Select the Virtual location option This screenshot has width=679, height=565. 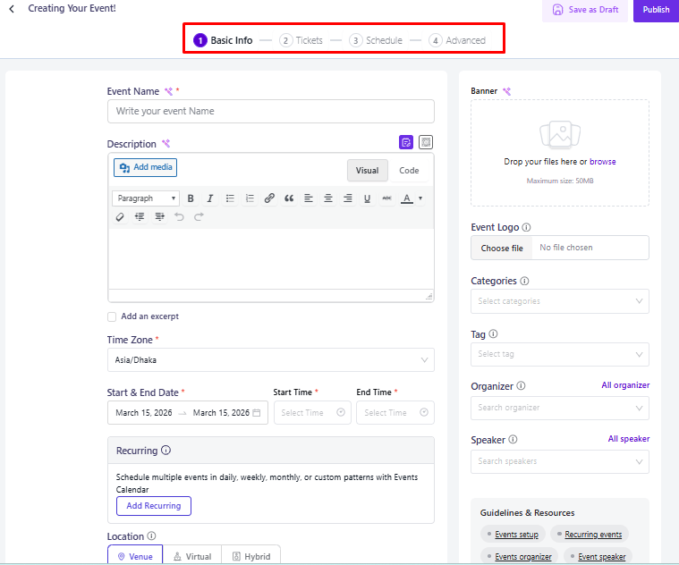pyautogui.click(x=191, y=556)
